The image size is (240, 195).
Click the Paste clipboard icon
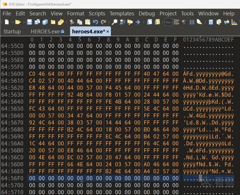point(87,22)
